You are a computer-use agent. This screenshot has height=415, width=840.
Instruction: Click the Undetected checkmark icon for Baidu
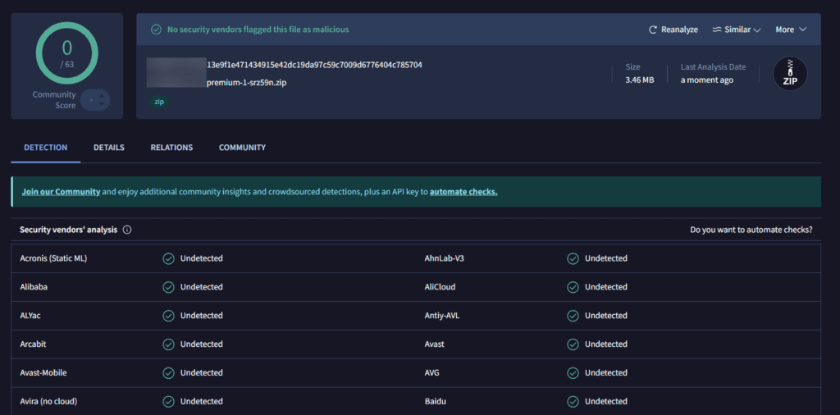573,402
